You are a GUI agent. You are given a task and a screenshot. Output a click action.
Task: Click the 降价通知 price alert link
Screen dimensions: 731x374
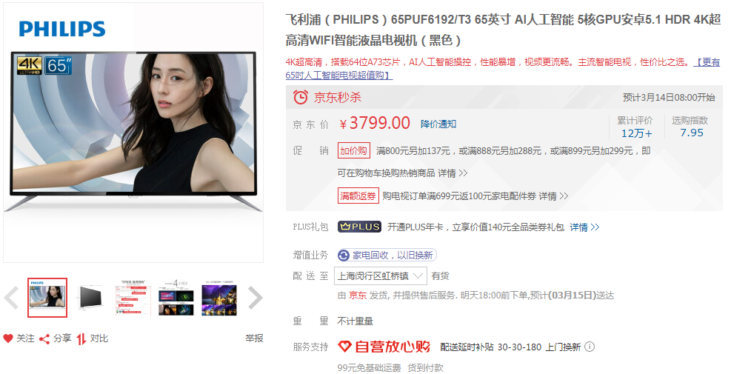click(x=438, y=124)
